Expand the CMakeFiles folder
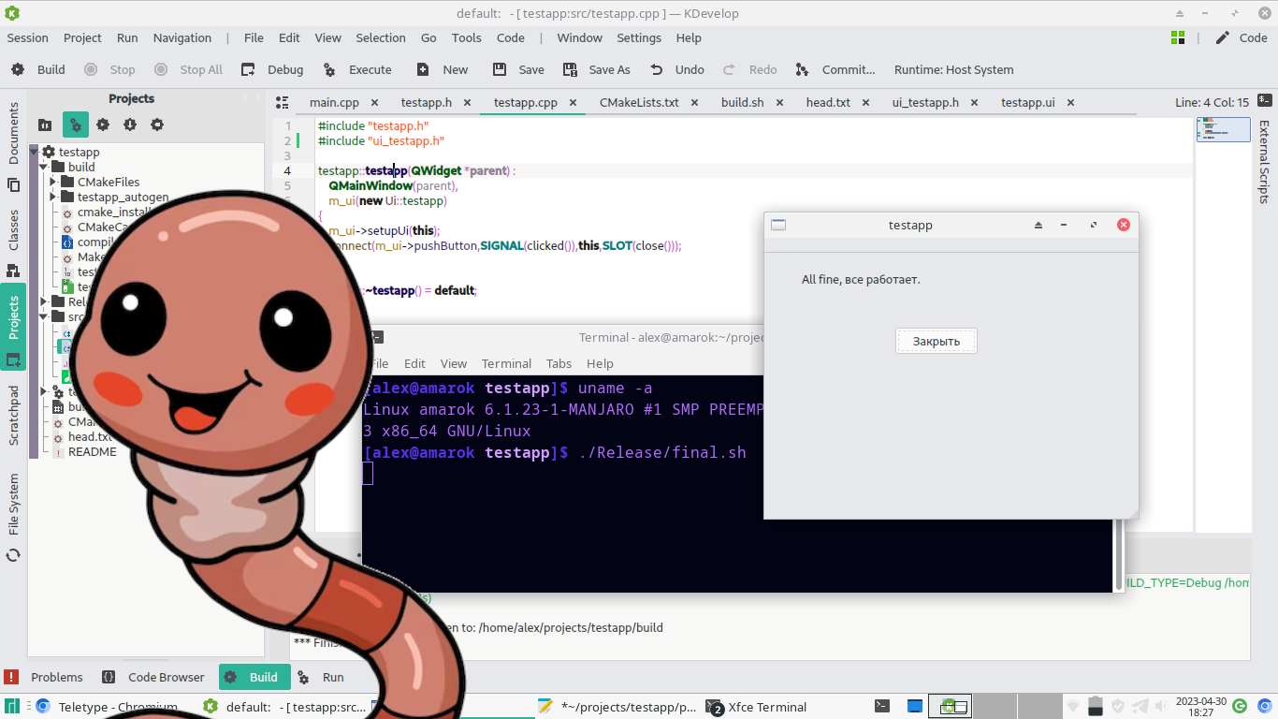The image size is (1278, 719). tap(53, 182)
